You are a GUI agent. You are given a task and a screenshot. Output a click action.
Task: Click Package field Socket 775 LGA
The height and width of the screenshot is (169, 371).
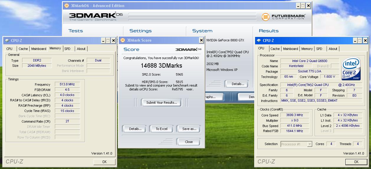[x=310, y=71]
